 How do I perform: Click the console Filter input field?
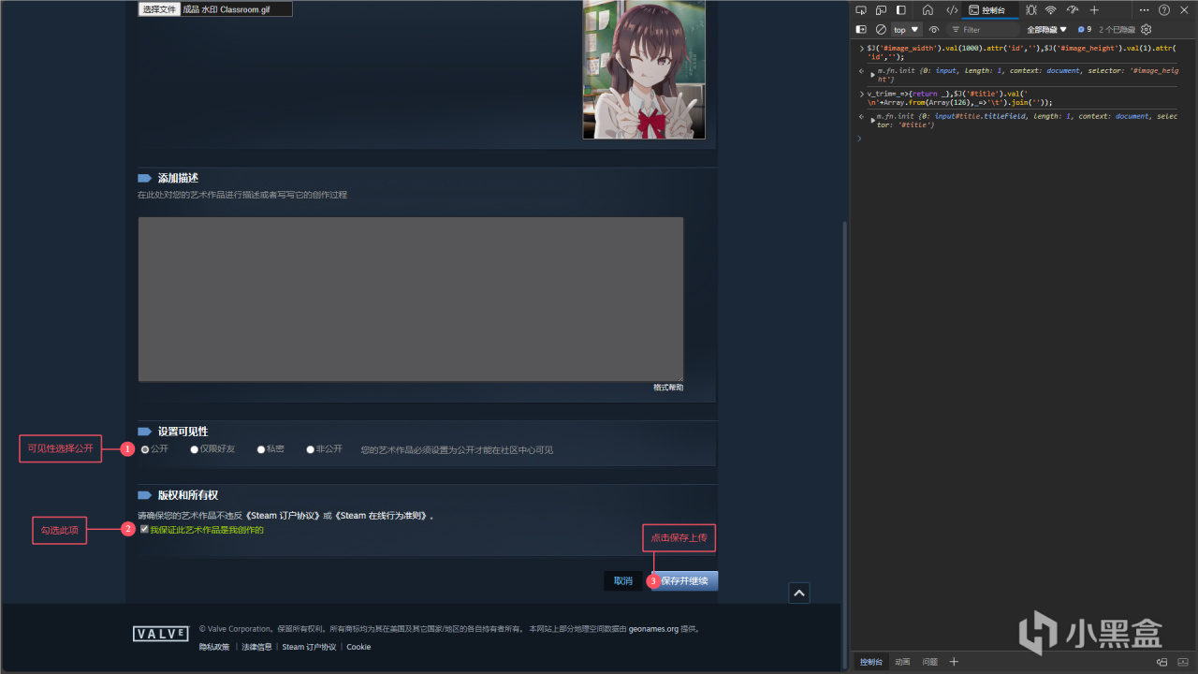click(x=983, y=30)
